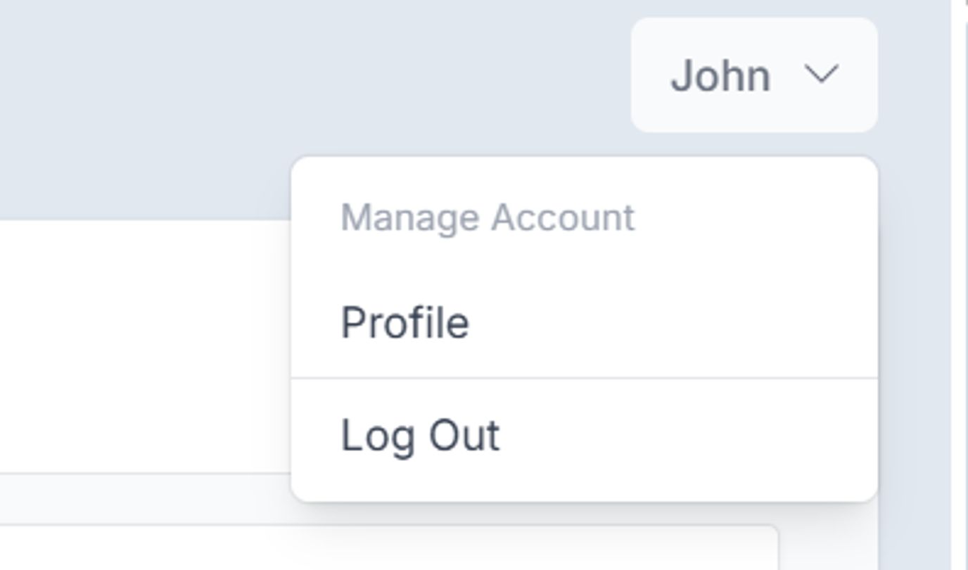The image size is (968, 570).
Task: Collapse the John user dropdown
Action: [754, 75]
